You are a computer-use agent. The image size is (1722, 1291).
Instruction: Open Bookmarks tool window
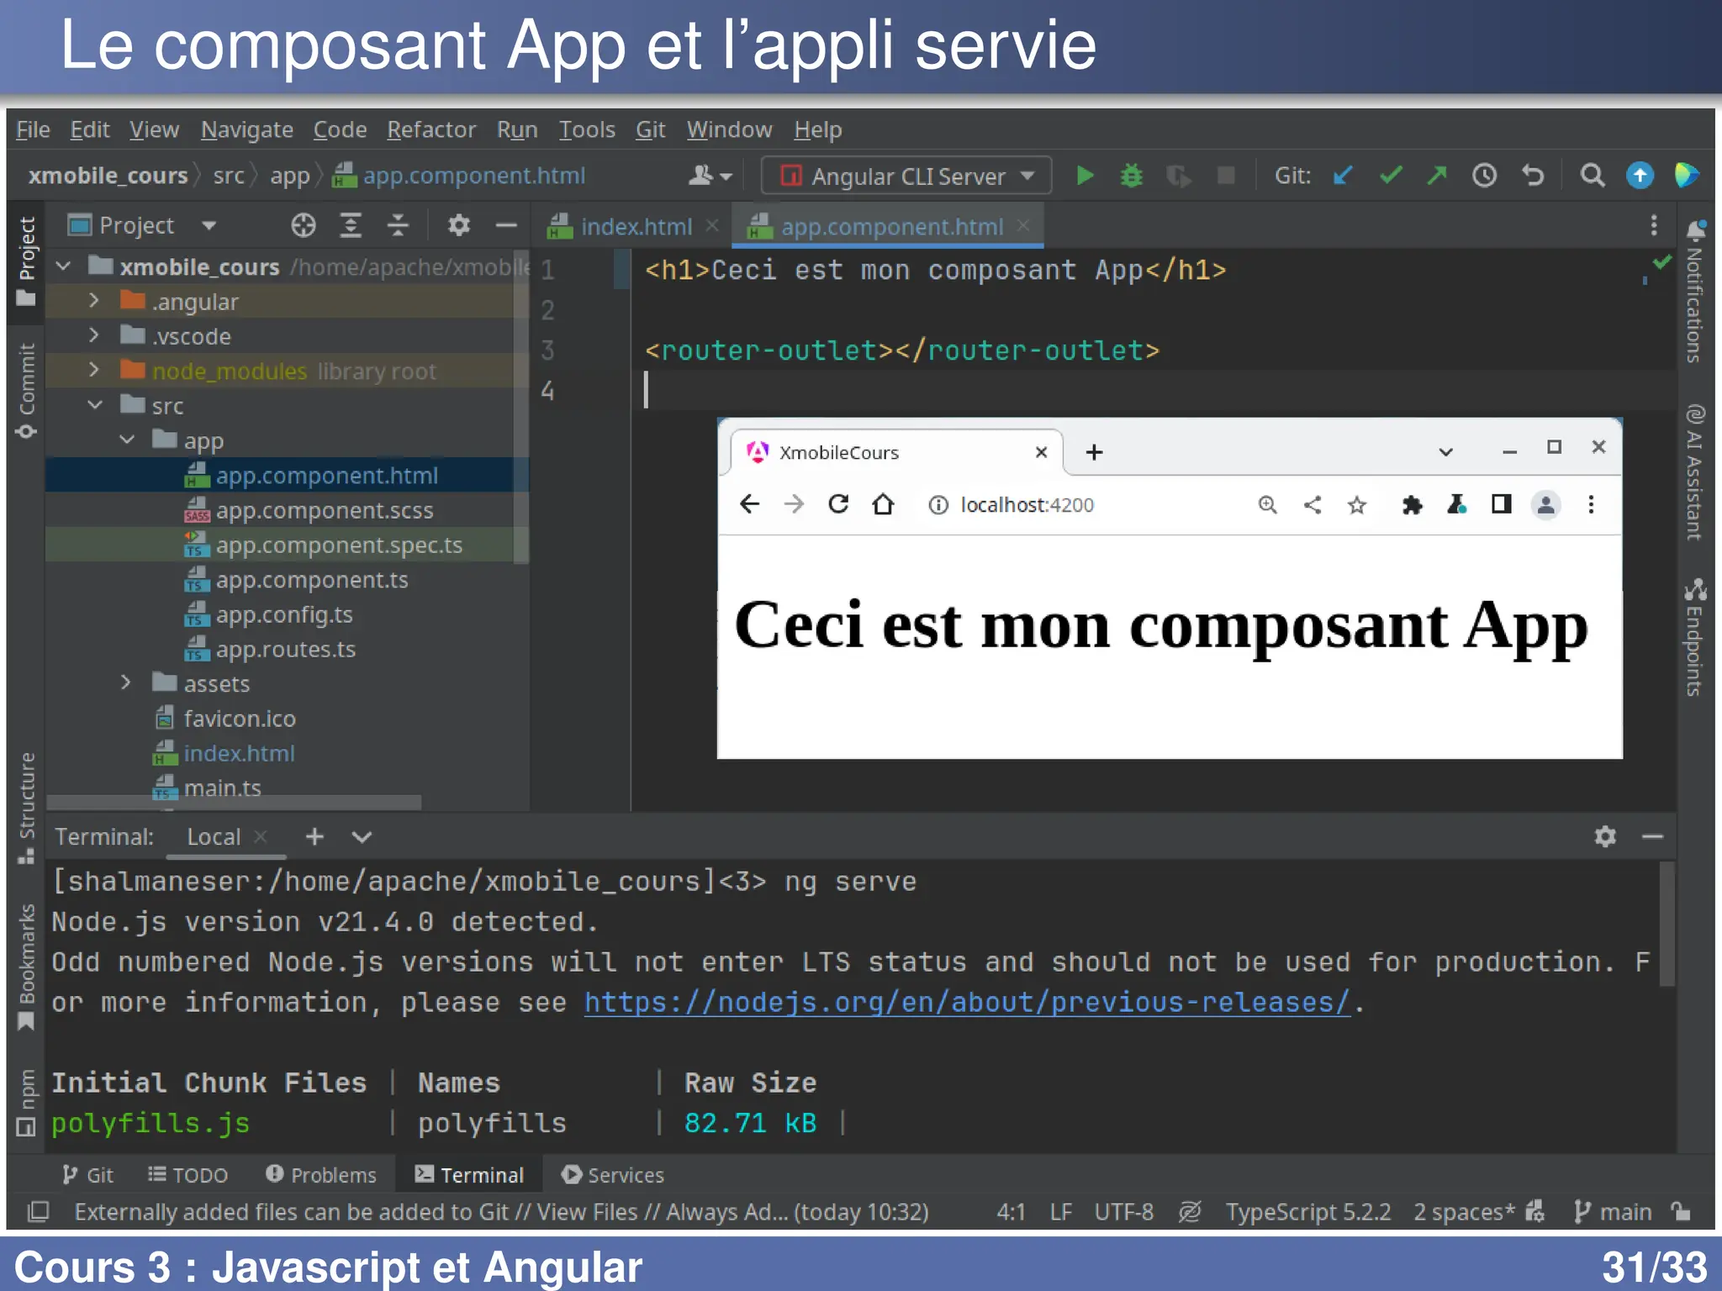click(x=26, y=967)
